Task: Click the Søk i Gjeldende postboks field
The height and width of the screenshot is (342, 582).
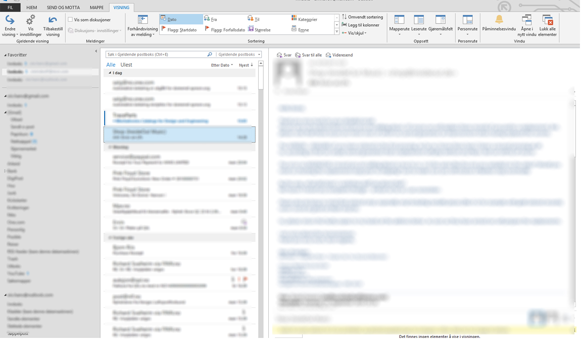Action: (x=156, y=55)
